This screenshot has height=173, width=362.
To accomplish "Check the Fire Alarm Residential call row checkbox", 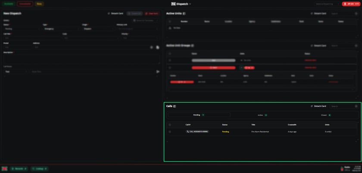I will coord(170,132).
